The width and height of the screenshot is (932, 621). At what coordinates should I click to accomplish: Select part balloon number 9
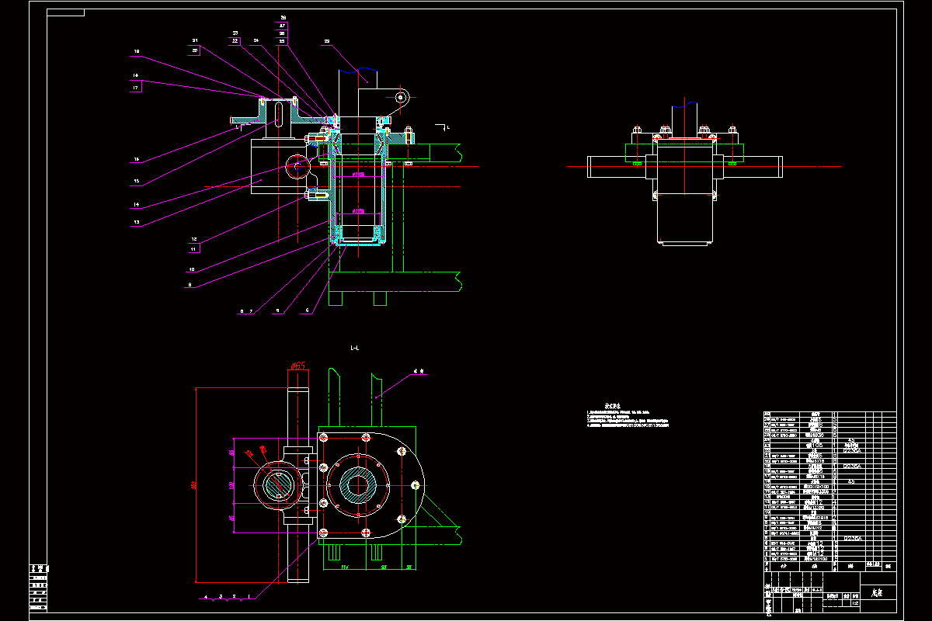point(188,286)
